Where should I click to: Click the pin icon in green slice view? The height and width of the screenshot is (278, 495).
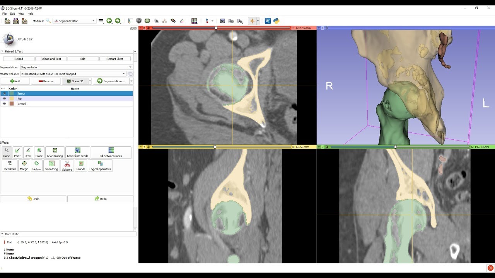[x=319, y=147]
